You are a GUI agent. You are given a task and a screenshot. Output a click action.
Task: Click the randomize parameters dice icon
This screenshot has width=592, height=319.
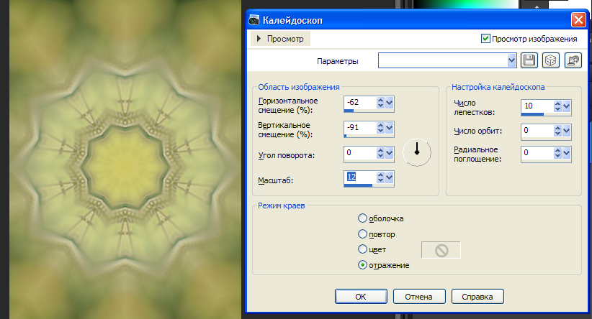pyautogui.click(x=550, y=61)
